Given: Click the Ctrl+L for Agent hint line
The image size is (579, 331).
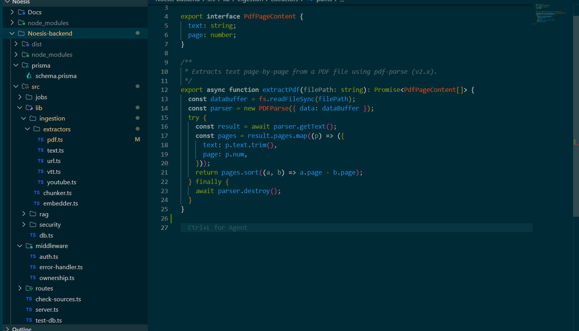Looking at the screenshot, I should pyautogui.click(x=218, y=227).
